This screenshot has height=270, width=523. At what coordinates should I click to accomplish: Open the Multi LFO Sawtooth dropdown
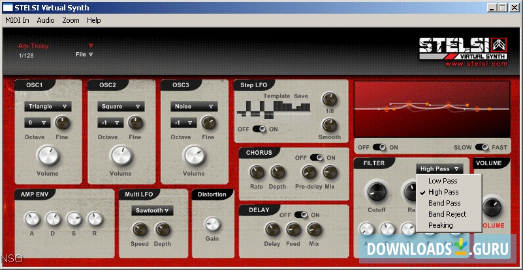click(x=152, y=211)
